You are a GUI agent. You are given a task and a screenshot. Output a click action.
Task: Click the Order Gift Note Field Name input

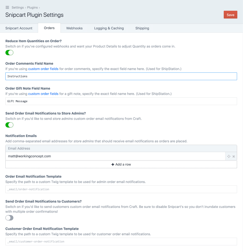pos(121,101)
